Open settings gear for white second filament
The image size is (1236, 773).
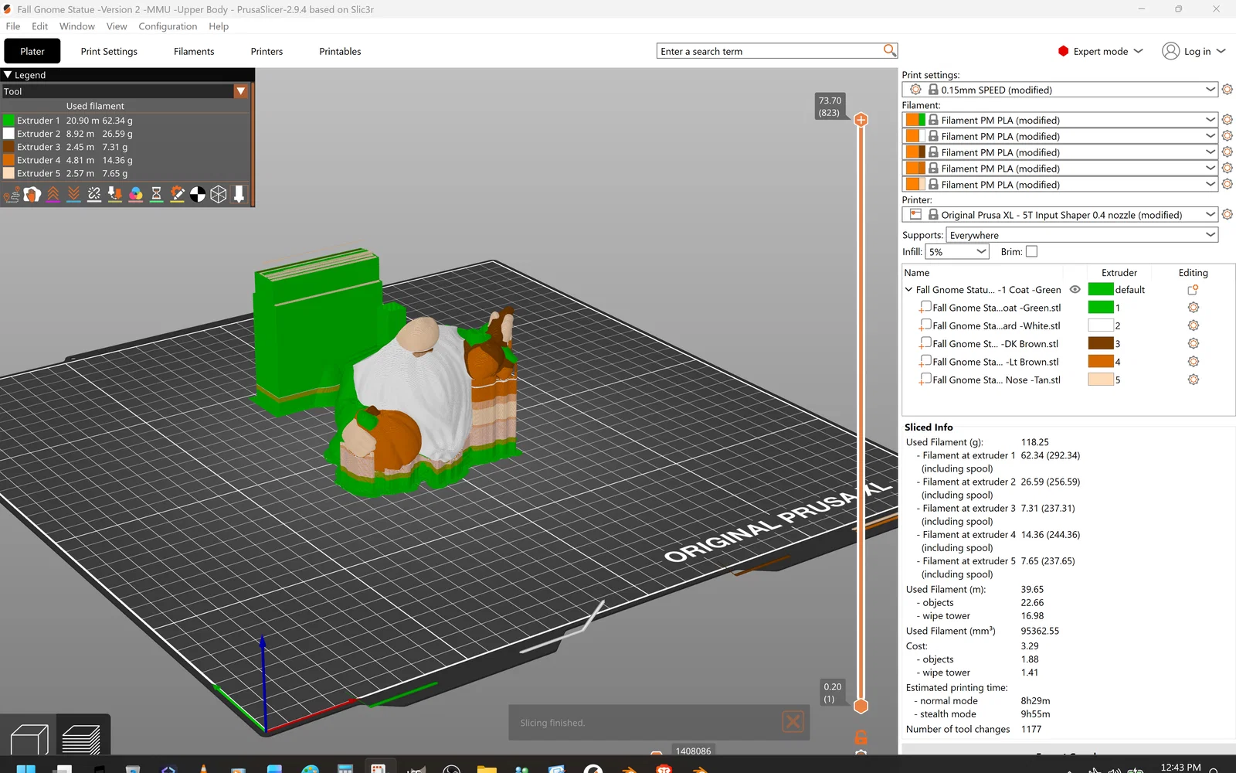1228,136
